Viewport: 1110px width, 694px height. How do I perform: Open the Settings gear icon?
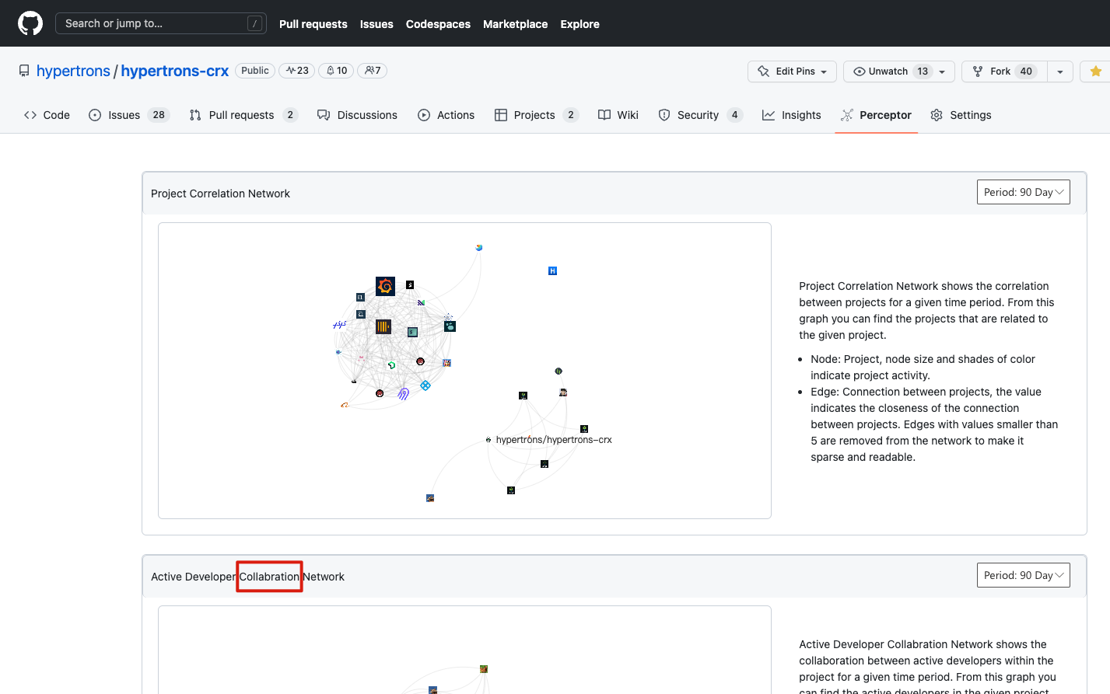click(937, 114)
